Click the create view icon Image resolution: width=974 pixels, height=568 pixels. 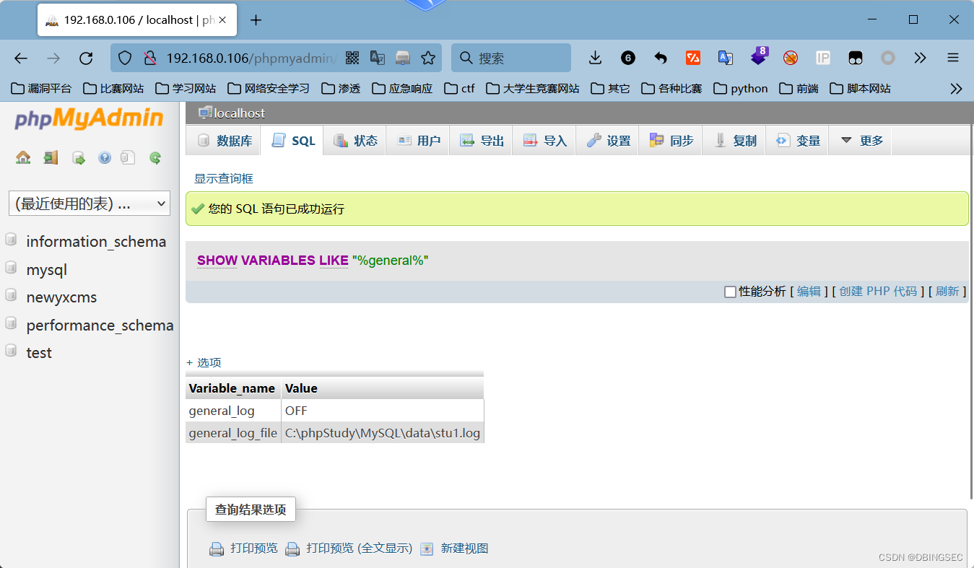tap(427, 549)
